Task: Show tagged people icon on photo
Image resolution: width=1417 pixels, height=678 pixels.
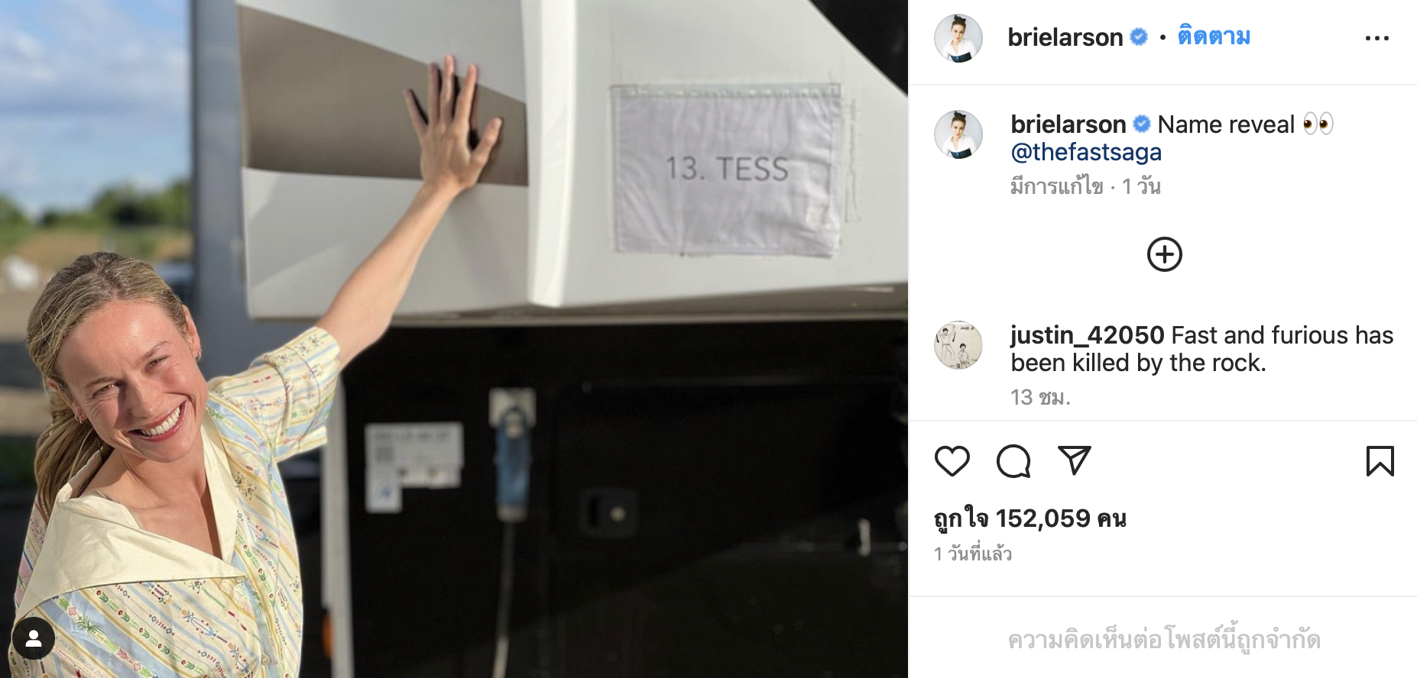Action: pos(34,638)
